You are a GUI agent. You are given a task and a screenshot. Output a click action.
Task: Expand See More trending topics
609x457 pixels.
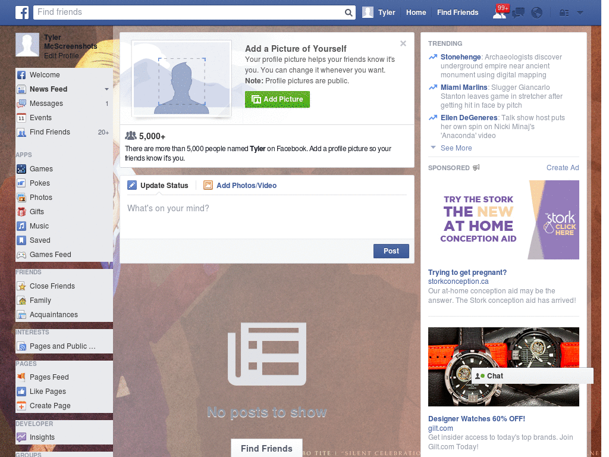pos(456,148)
